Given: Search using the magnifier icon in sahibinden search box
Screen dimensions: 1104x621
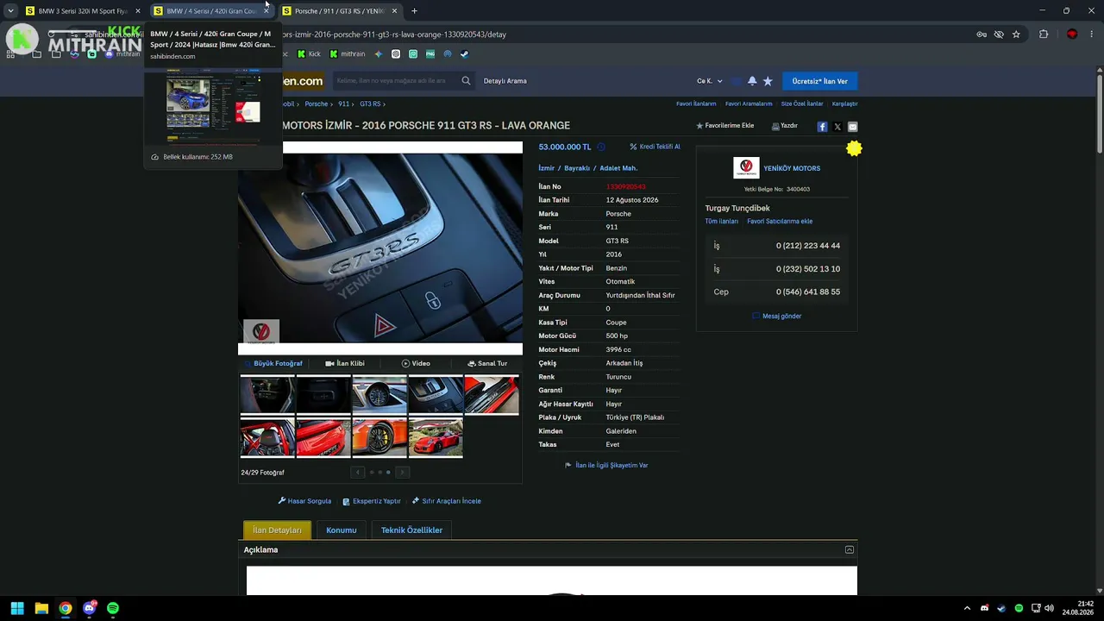Looking at the screenshot, I should pyautogui.click(x=466, y=81).
